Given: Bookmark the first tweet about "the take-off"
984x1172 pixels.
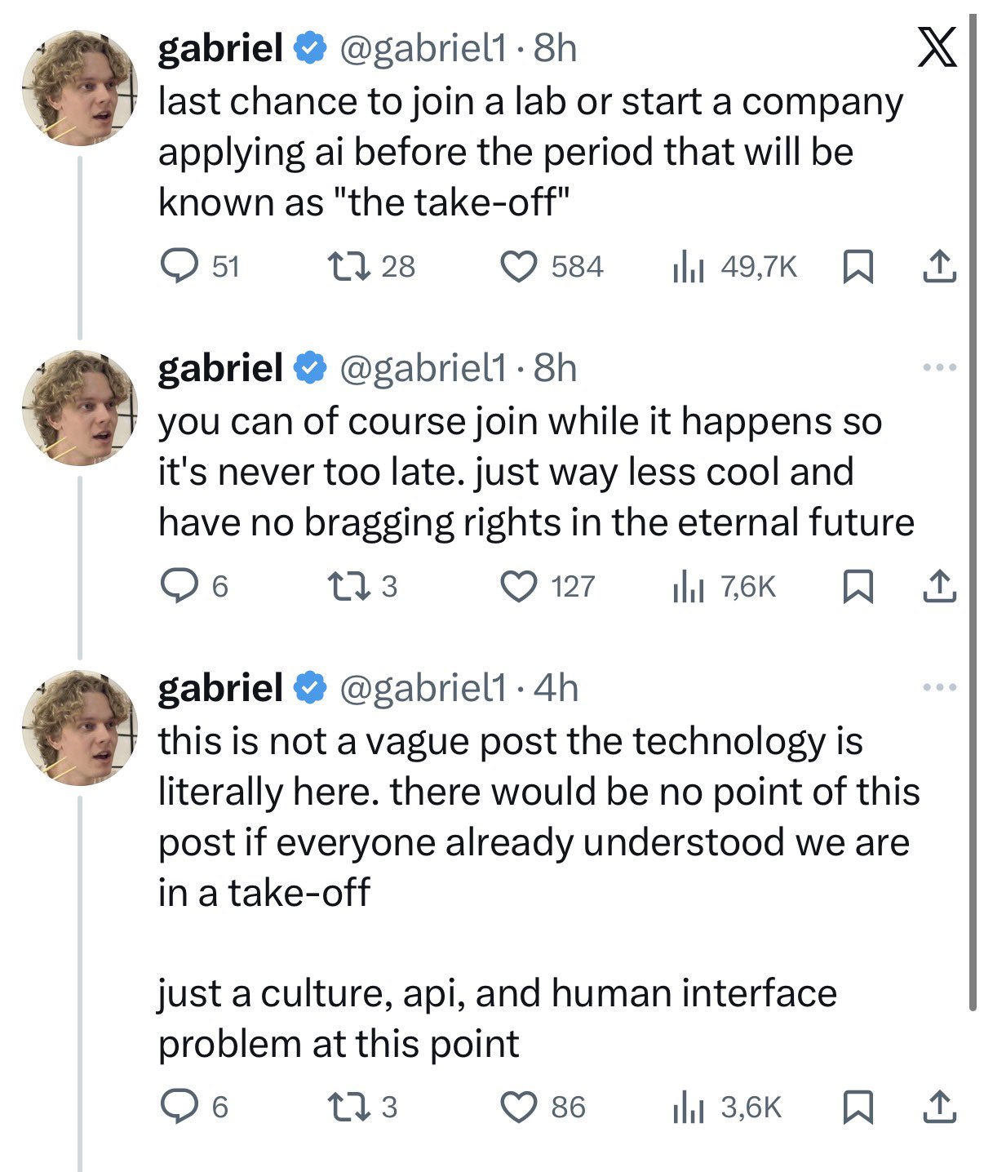Looking at the screenshot, I should (x=857, y=267).
